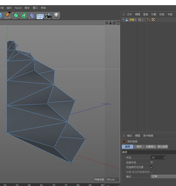This screenshot has width=176, height=186.
Task: Add a Camera using the camera icon
Action: 48,16
